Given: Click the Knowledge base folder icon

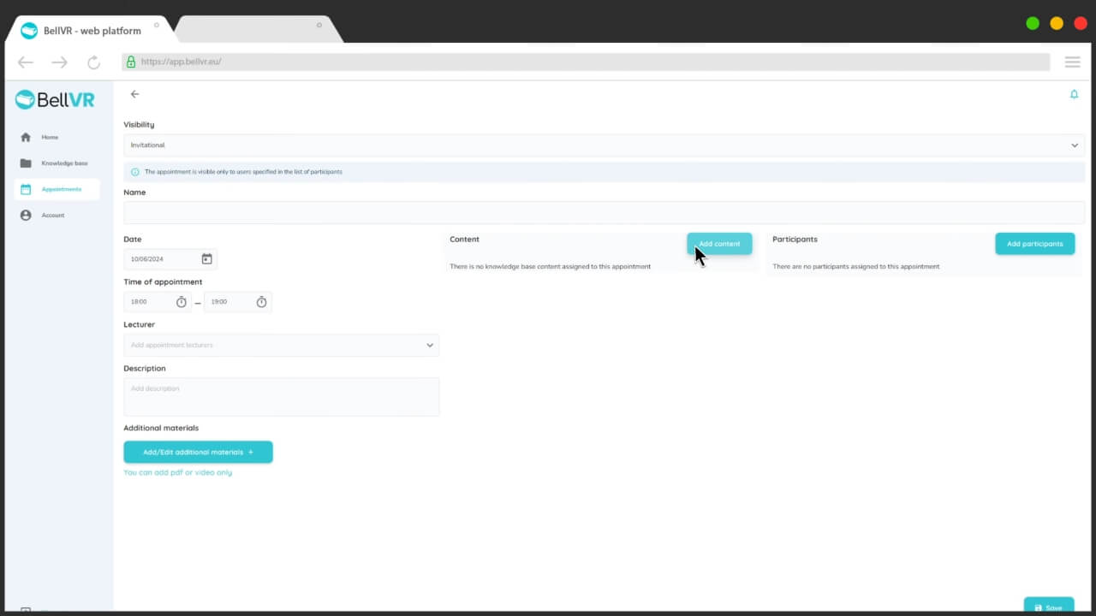Looking at the screenshot, I should click(26, 163).
